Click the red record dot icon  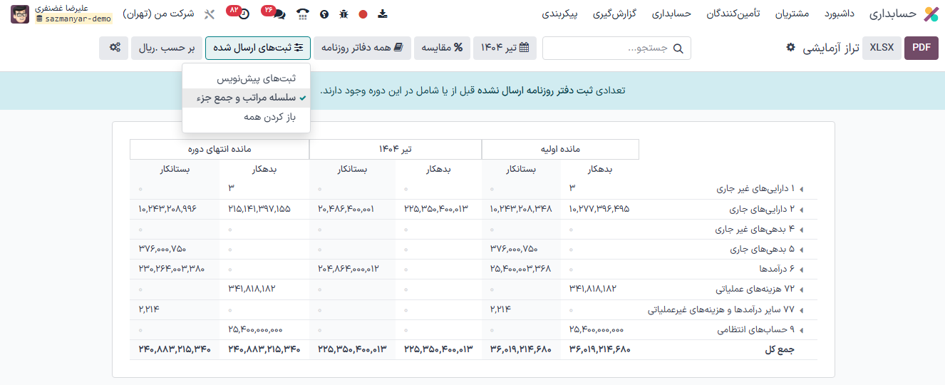363,14
